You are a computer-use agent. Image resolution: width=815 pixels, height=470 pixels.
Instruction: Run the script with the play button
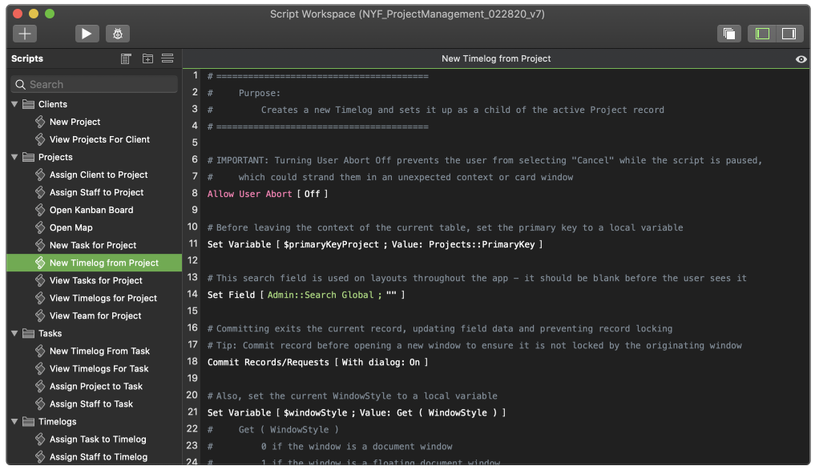(87, 33)
